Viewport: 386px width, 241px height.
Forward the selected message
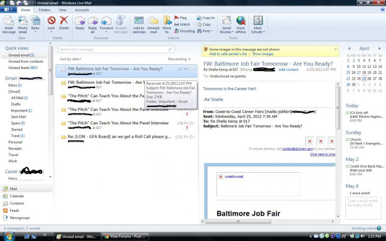point(106,24)
